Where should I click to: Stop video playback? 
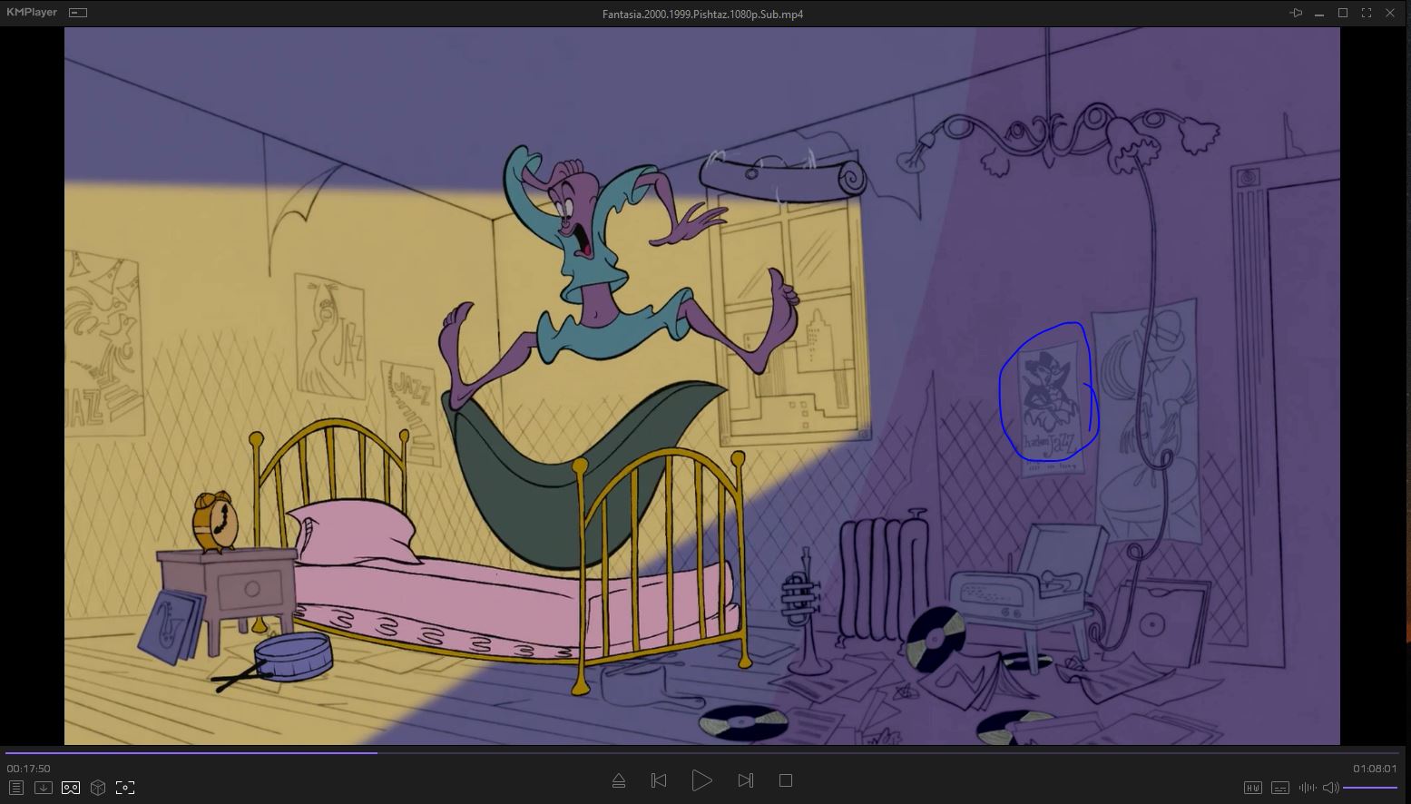pos(786,780)
